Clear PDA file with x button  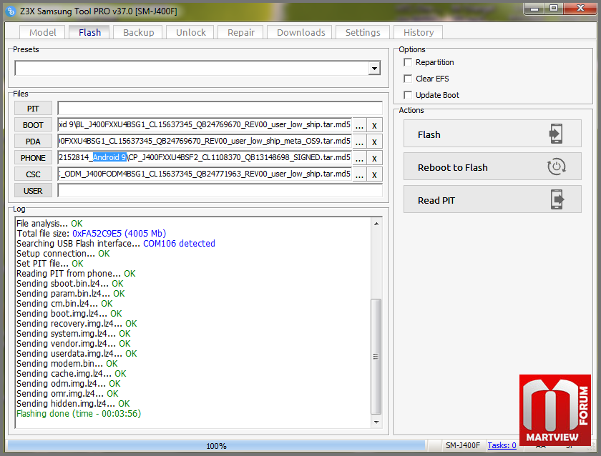click(374, 142)
